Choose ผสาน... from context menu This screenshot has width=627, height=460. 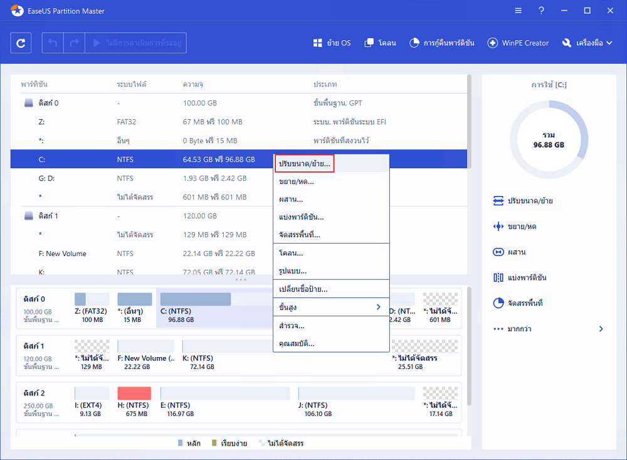click(x=331, y=200)
